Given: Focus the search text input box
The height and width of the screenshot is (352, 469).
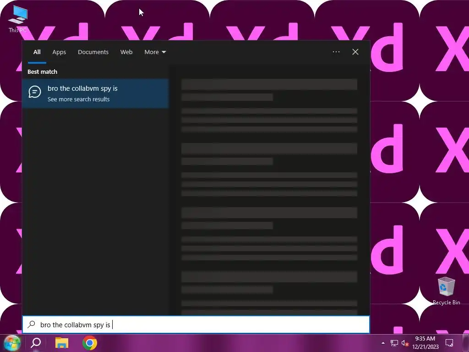Looking at the screenshot, I should click(196, 325).
